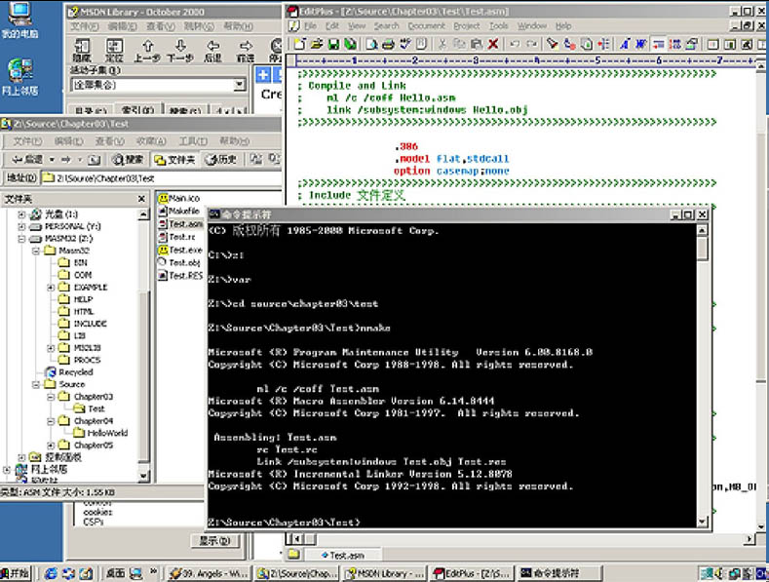Click MSDN Library Locate toolbar icon
This screenshot has width=769, height=582.
[x=114, y=51]
